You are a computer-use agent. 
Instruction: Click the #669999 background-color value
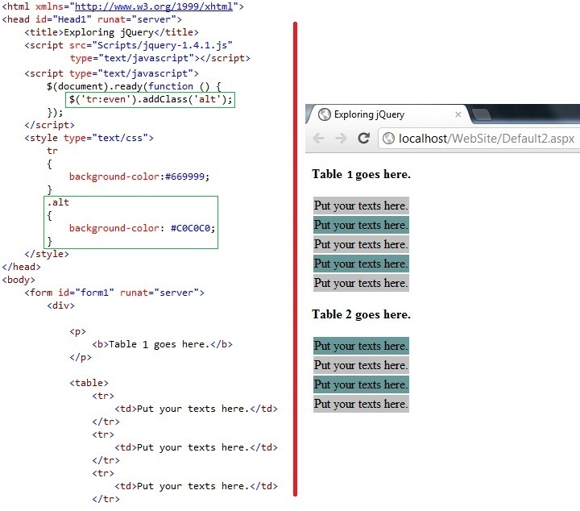coord(185,177)
